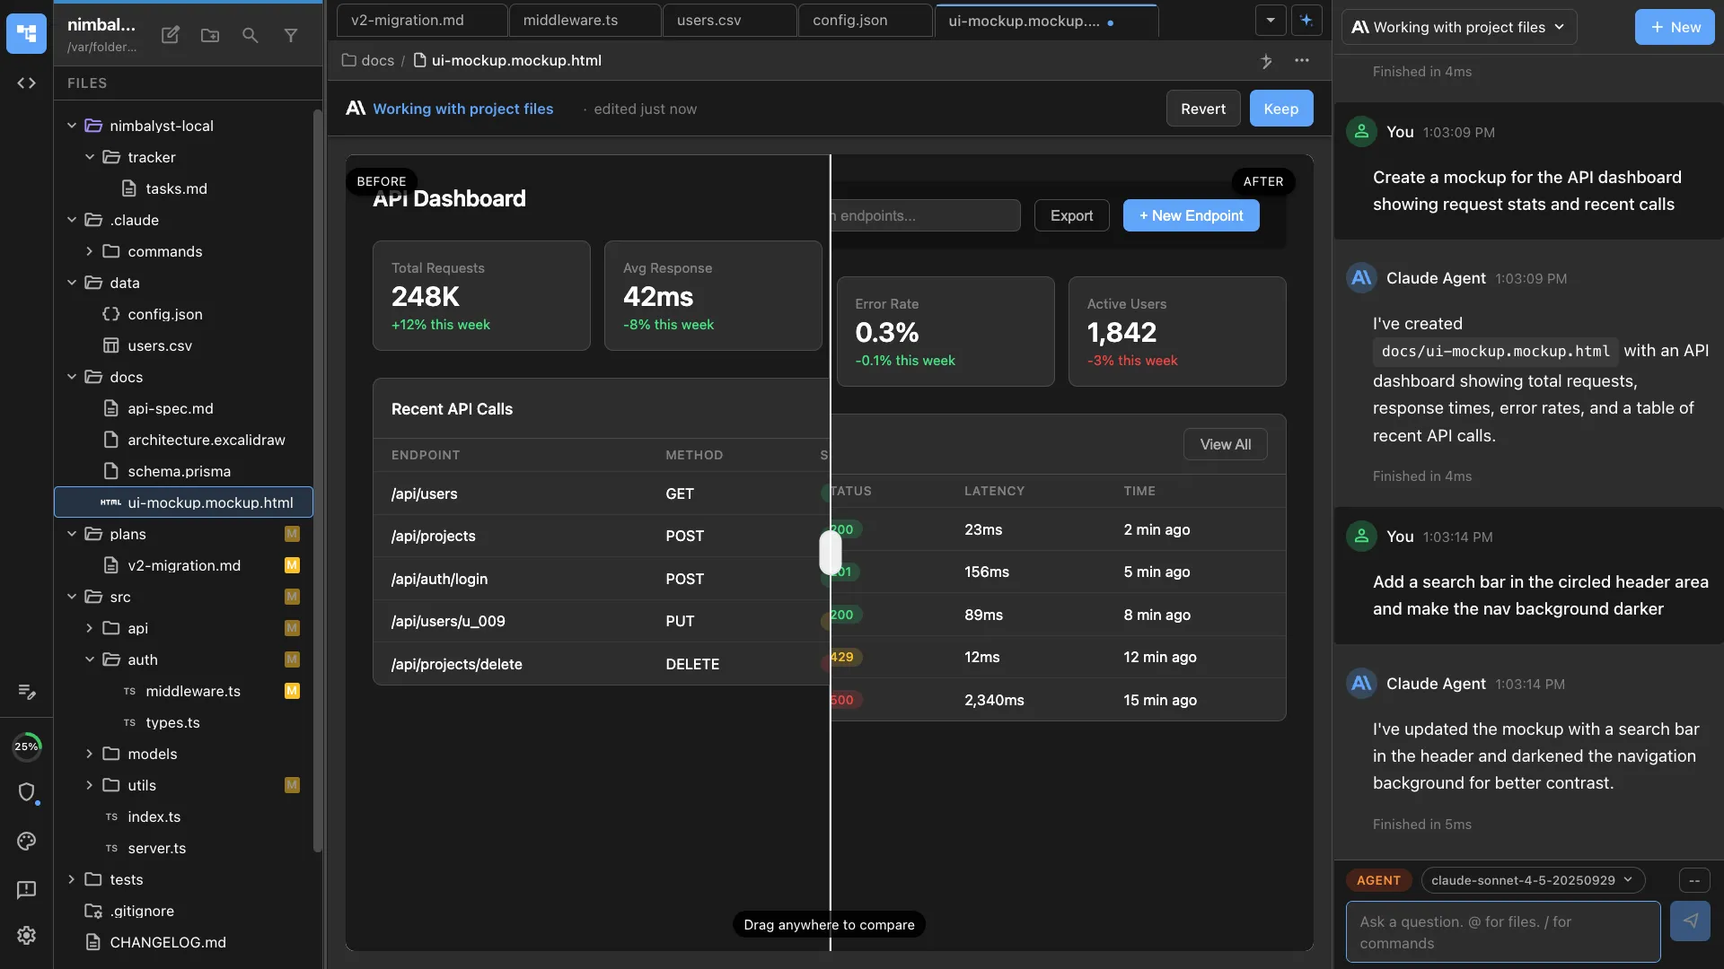Click the New Endpoint button in the mockup
This screenshot has width=1724, height=969.
[x=1191, y=215]
